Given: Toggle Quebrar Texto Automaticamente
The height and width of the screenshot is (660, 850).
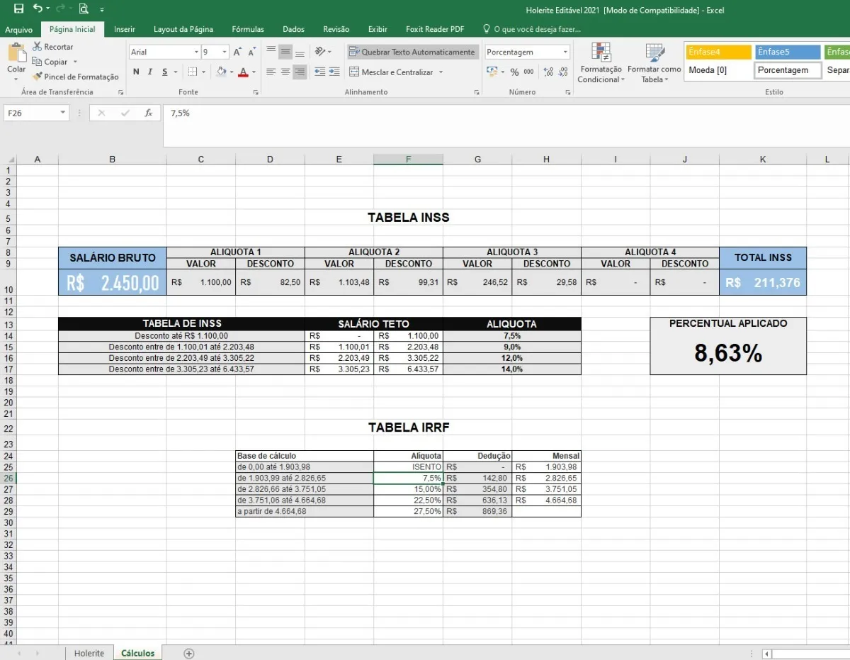Looking at the screenshot, I should click(412, 52).
